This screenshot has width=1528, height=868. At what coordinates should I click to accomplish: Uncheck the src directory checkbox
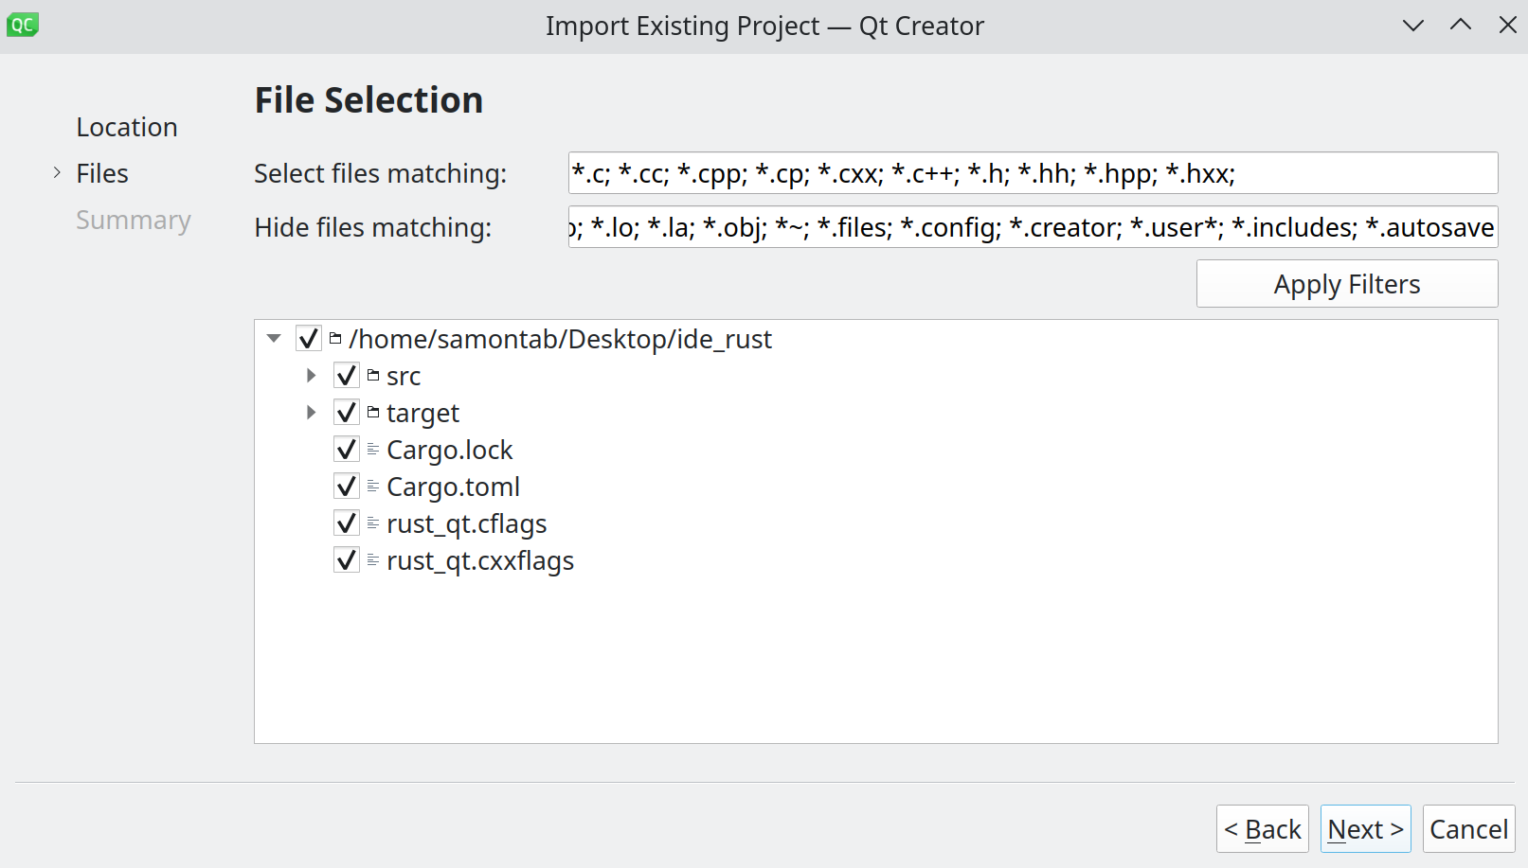point(346,375)
